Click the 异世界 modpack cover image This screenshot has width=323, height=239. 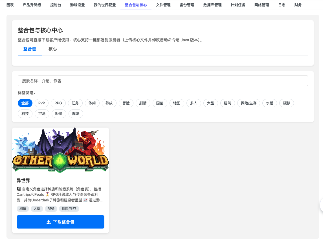(x=60, y=150)
